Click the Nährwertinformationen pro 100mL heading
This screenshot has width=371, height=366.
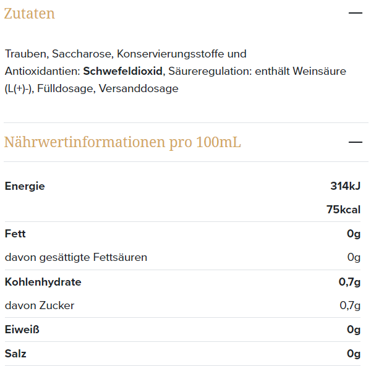122,142
